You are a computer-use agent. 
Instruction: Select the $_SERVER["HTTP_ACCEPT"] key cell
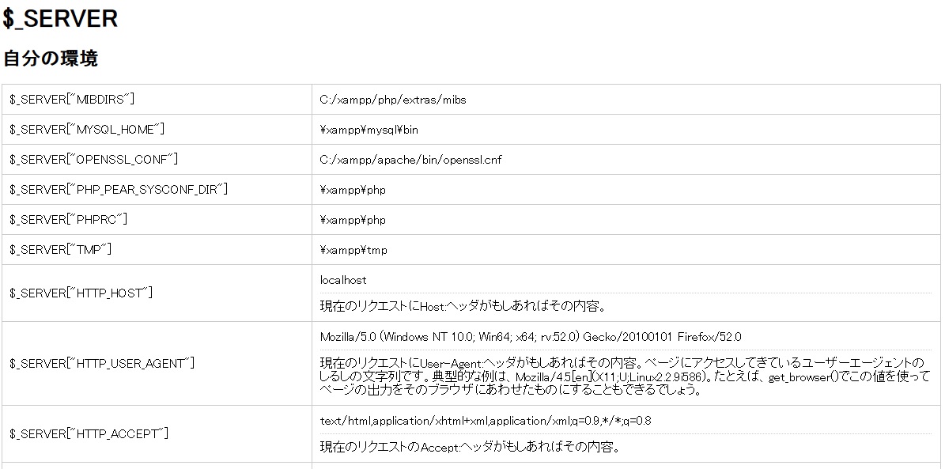(x=157, y=434)
